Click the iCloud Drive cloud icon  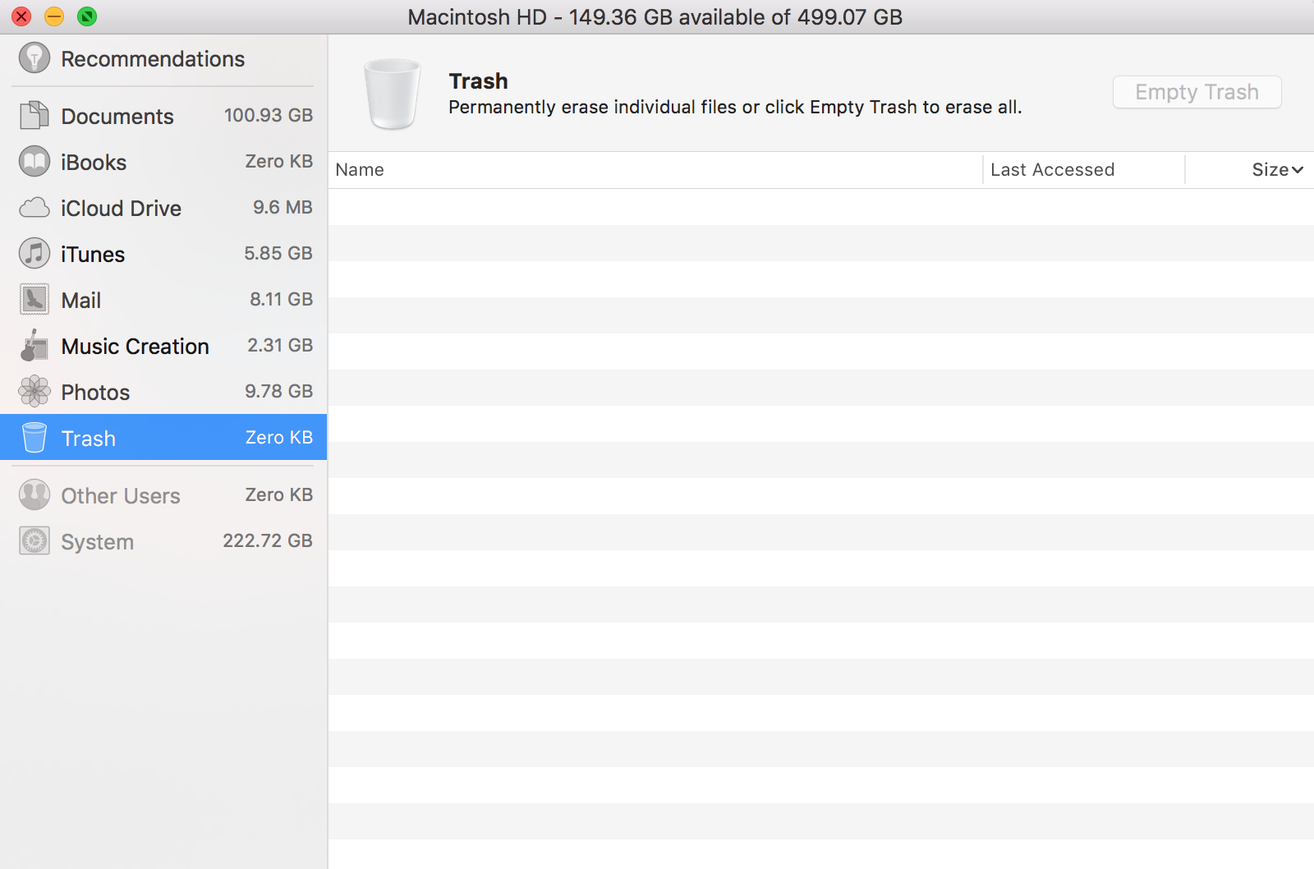pos(34,208)
